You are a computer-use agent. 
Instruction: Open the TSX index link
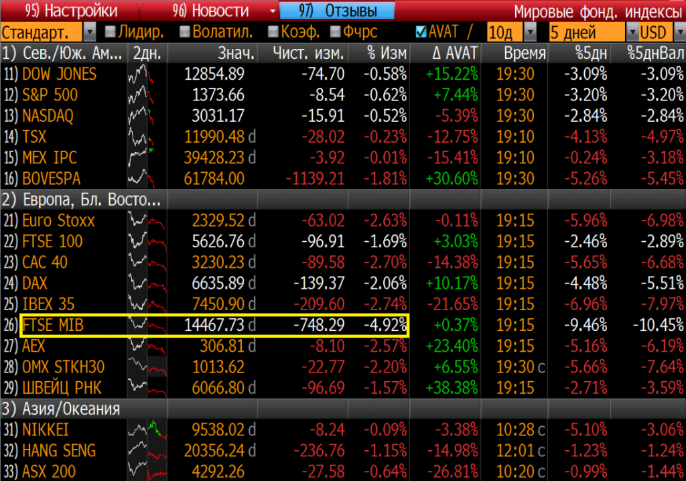click(x=34, y=137)
